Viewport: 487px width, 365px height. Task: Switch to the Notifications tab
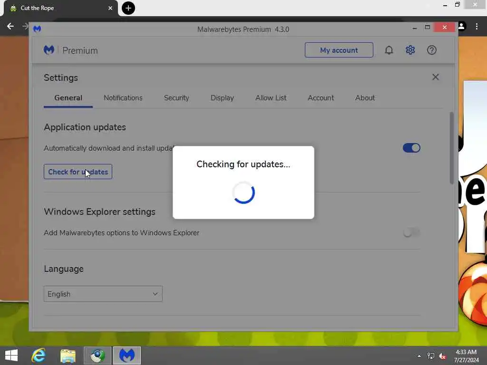[123, 98]
